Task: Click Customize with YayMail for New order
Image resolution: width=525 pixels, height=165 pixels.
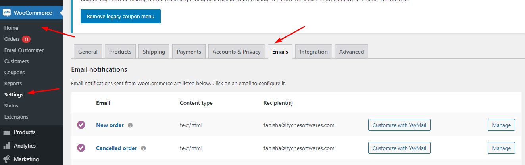Action: (399, 125)
